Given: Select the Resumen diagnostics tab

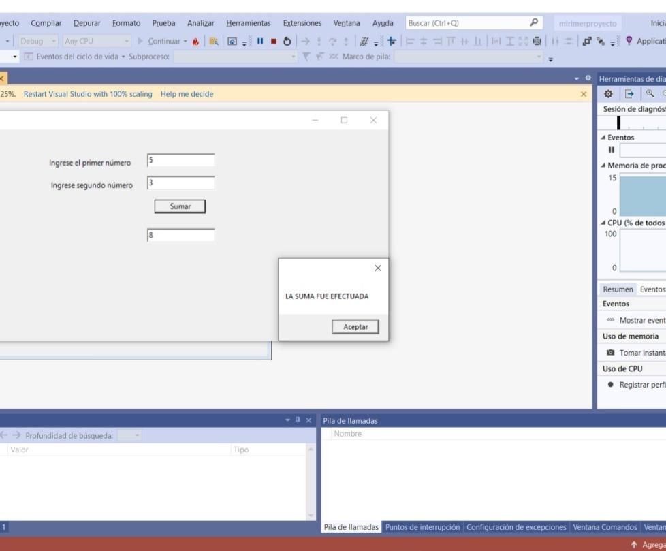Looking at the screenshot, I should pyautogui.click(x=618, y=289).
